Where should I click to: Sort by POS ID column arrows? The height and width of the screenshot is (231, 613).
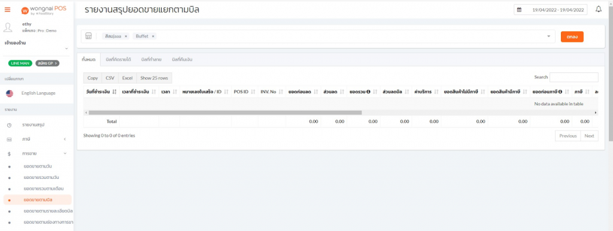pyautogui.click(x=253, y=92)
